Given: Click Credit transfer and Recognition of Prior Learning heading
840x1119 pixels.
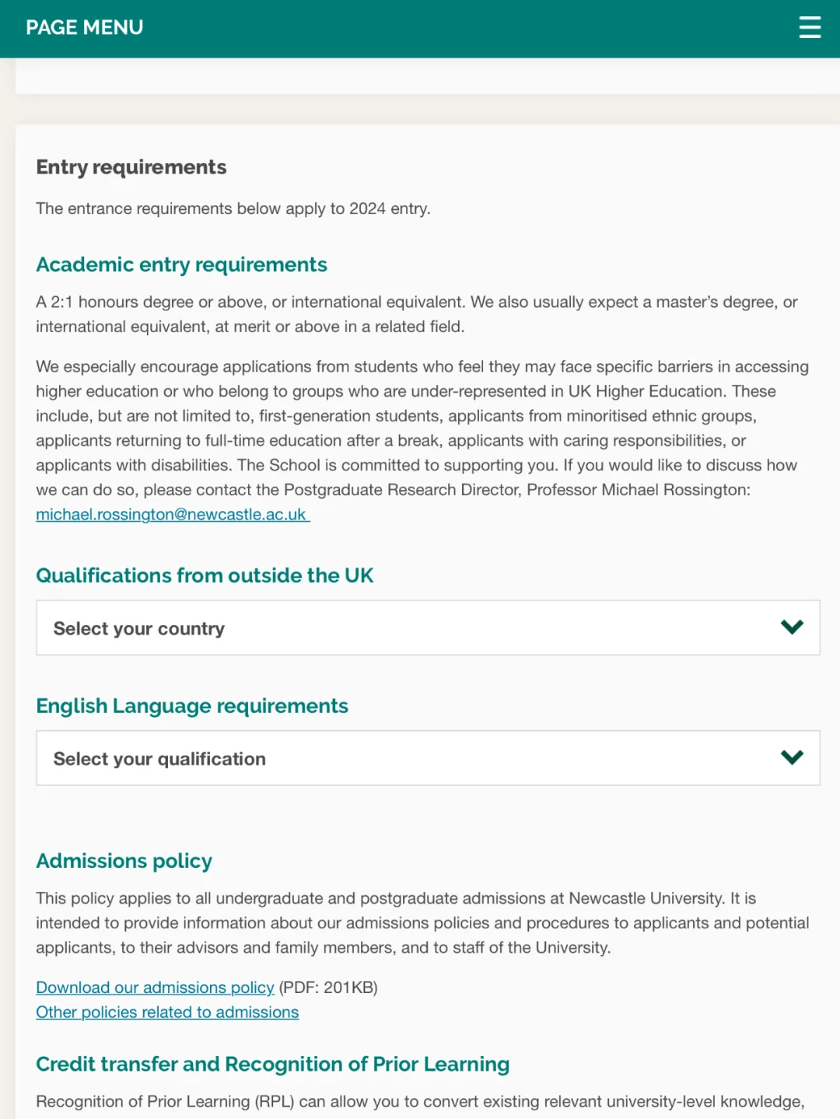Looking at the screenshot, I should 272,1064.
